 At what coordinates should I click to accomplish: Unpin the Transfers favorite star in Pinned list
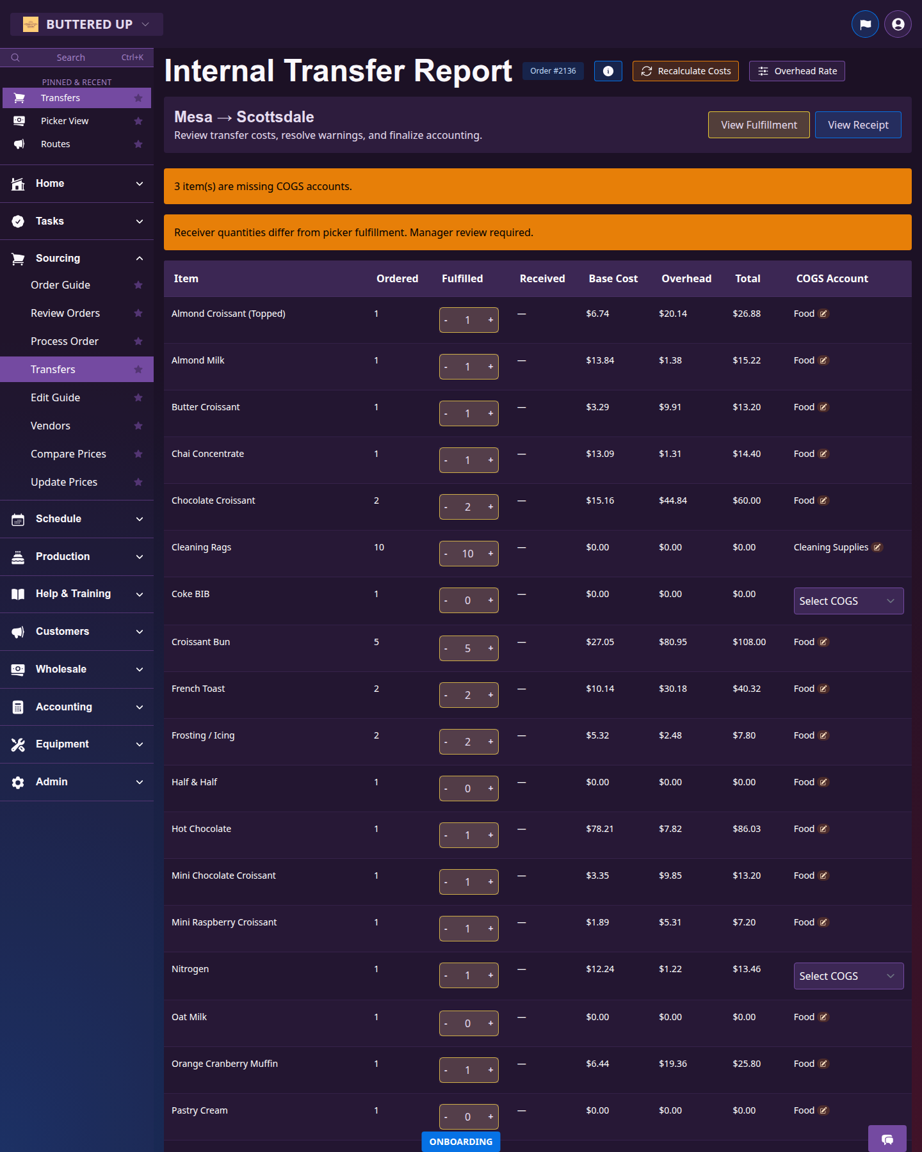(x=138, y=98)
